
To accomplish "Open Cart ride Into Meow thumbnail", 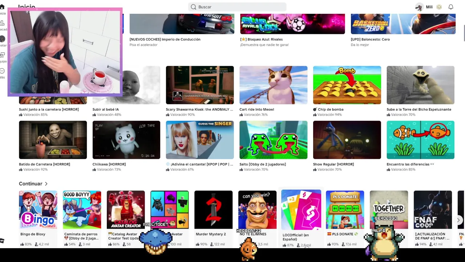I will [274, 85].
